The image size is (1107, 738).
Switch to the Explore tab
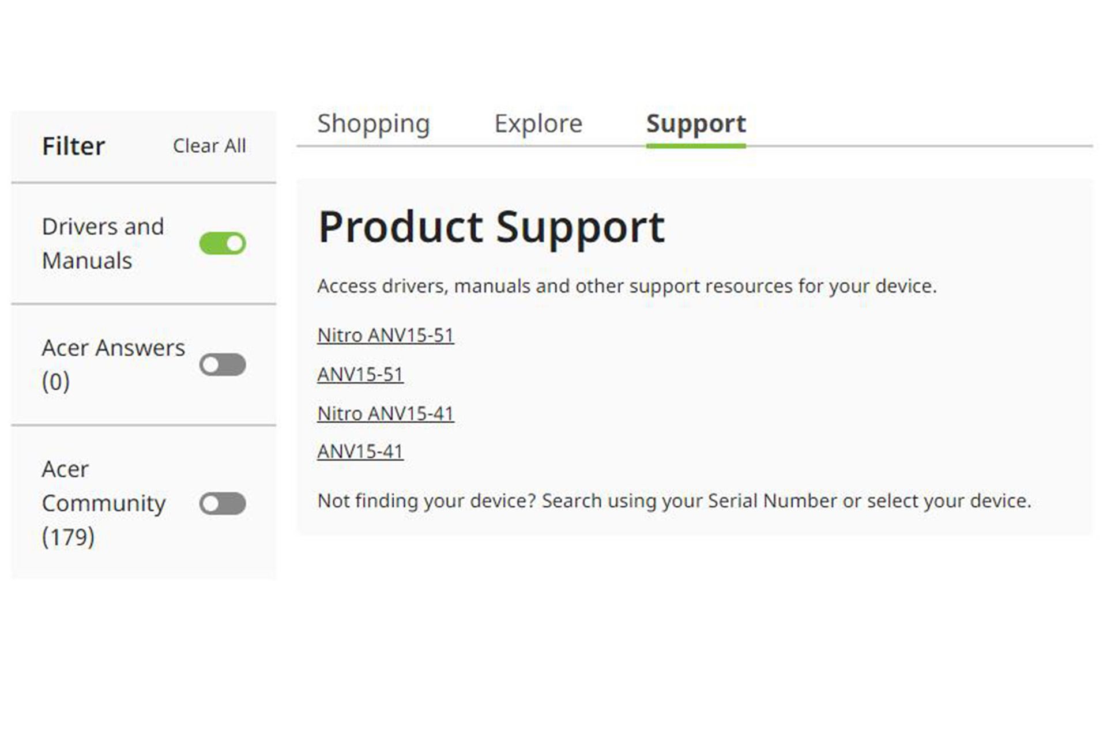coord(537,123)
